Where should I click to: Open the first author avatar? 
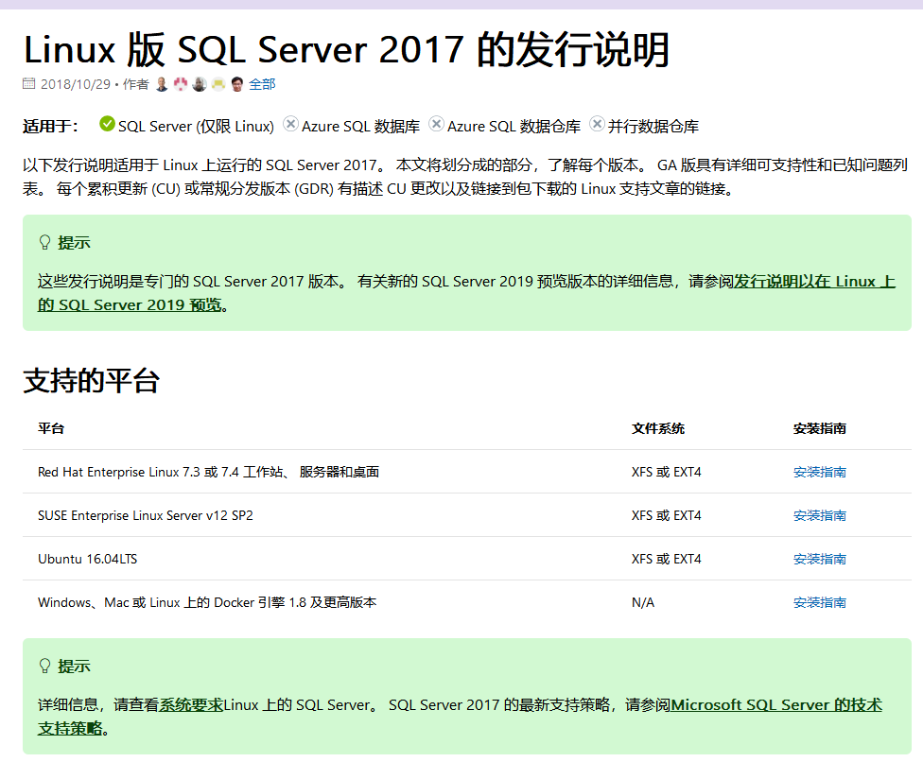pos(162,84)
